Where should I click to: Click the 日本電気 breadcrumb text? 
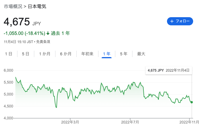37,6
